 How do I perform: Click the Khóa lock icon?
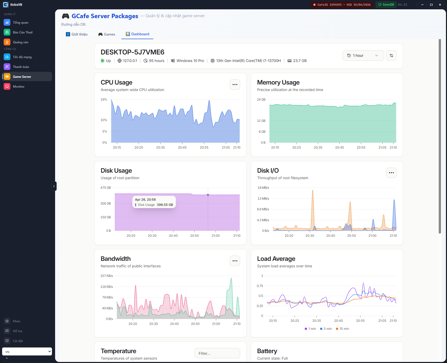pyautogui.click(x=7, y=321)
